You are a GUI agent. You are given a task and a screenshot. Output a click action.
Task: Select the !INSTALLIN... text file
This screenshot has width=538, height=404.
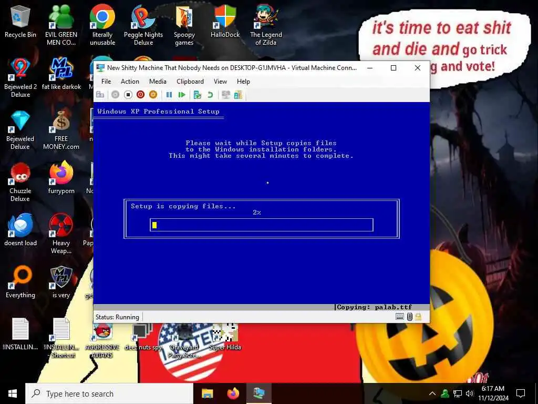[x=20, y=334]
